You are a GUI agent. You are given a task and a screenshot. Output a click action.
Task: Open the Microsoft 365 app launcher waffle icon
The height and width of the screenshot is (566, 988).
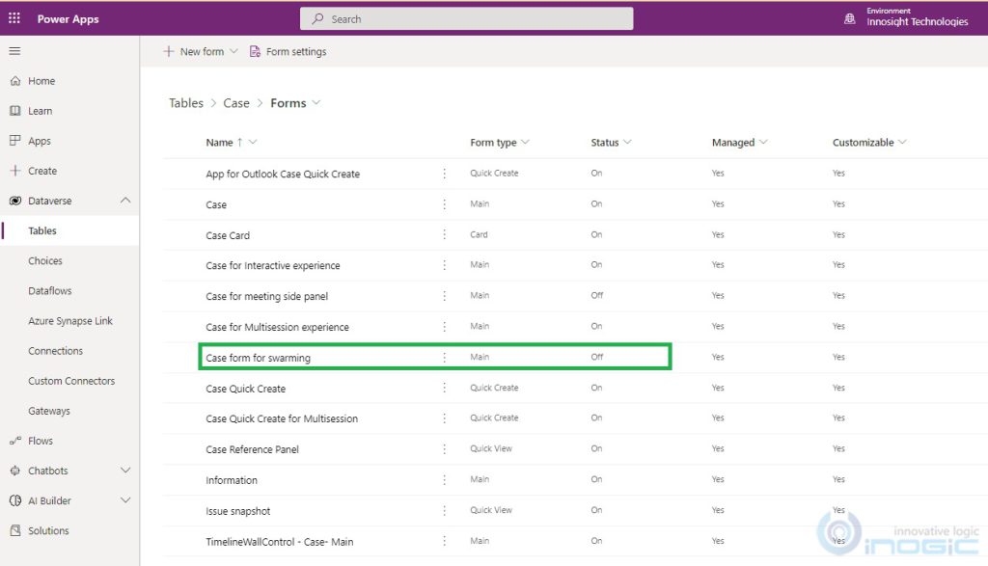pyautogui.click(x=14, y=17)
